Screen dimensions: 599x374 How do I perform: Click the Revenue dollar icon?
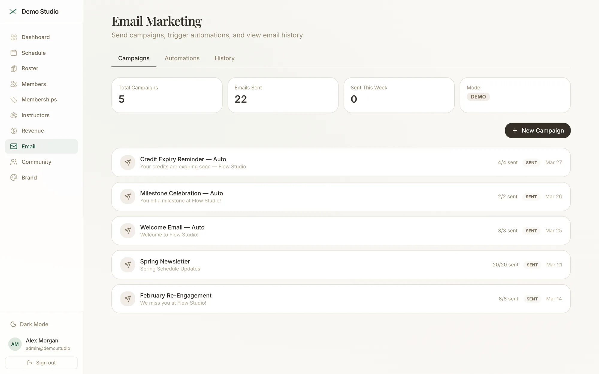click(14, 131)
